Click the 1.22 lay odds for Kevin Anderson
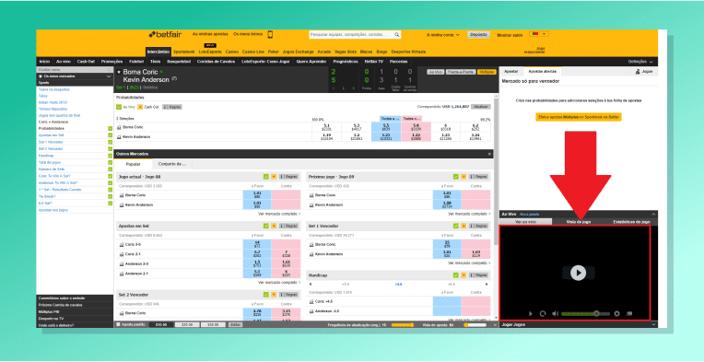 tap(416, 137)
